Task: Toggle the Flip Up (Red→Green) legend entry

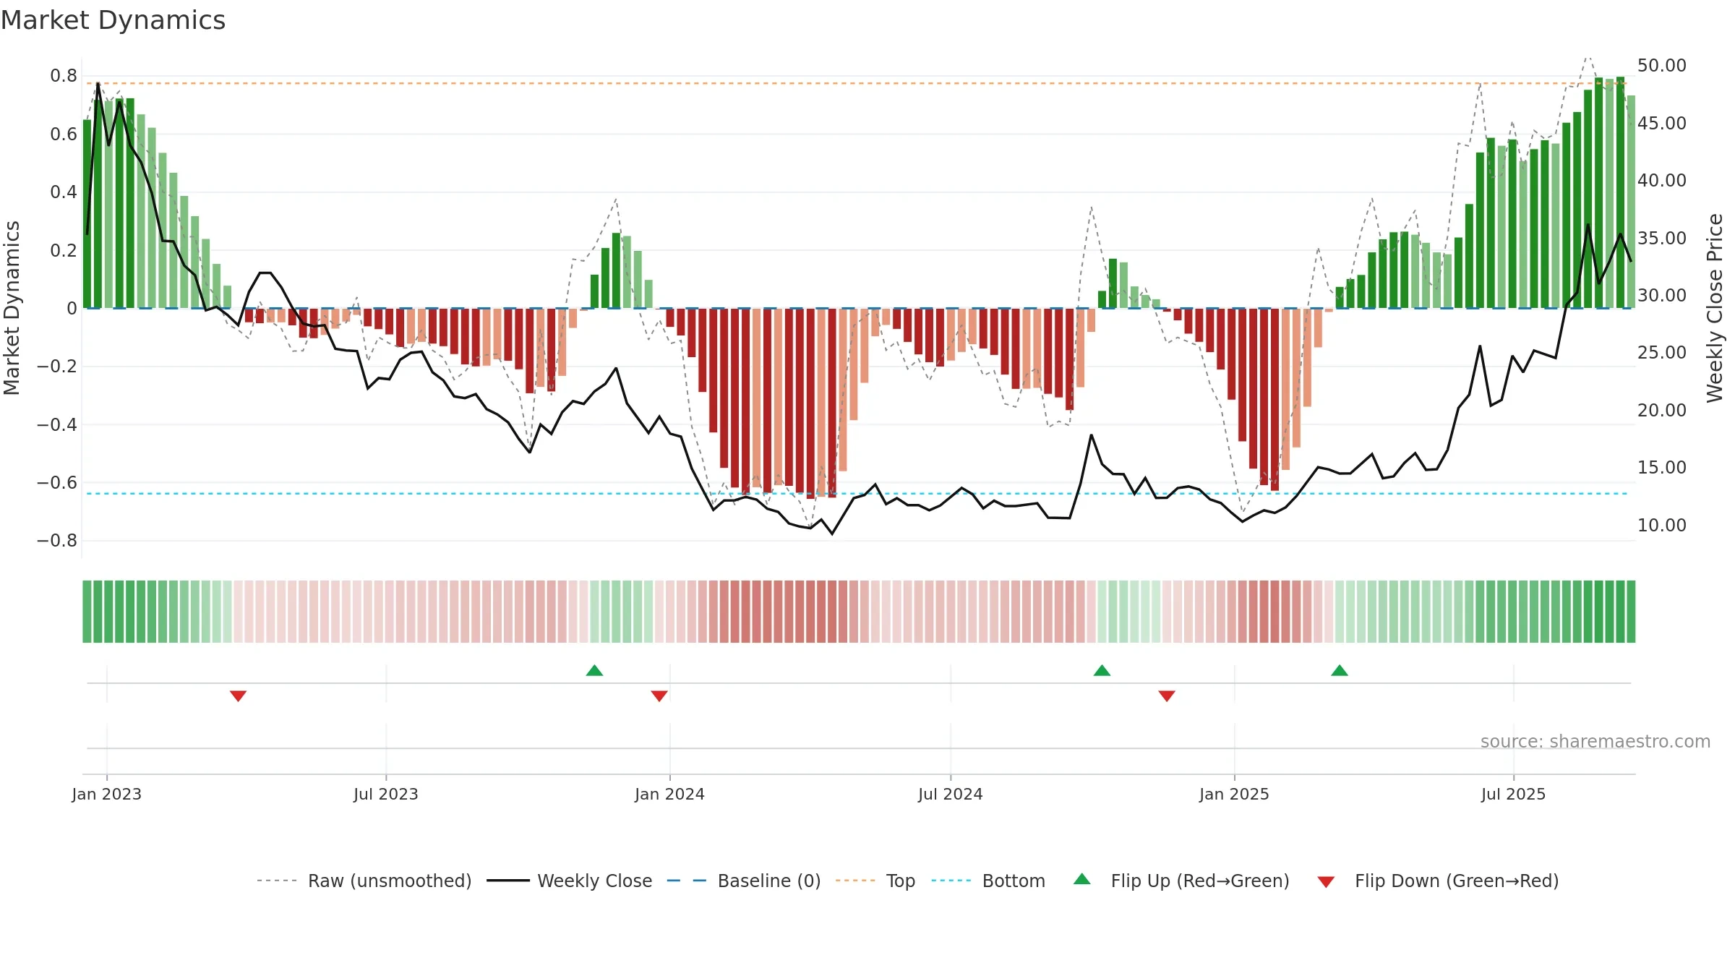Action: (x=1181, y=881)
